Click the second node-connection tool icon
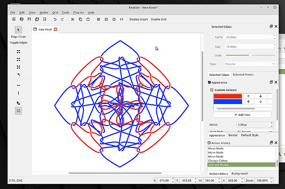Image resolution: width=285 pixels, height=189 pixels. pyautogui.click(x=18, y=59)
